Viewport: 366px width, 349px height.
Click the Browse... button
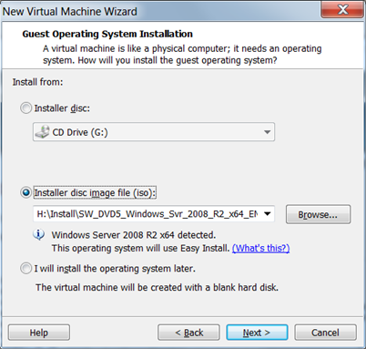tap(318, 214)
